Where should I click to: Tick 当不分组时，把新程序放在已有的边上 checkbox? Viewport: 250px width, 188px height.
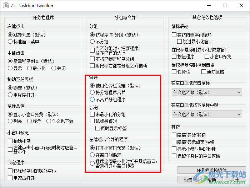[92, 50]
